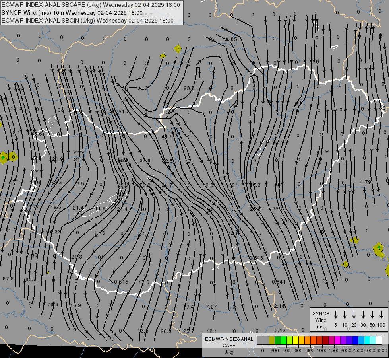
Task: Click the CAPE value 64.7
Action: [x=167, y=185]
